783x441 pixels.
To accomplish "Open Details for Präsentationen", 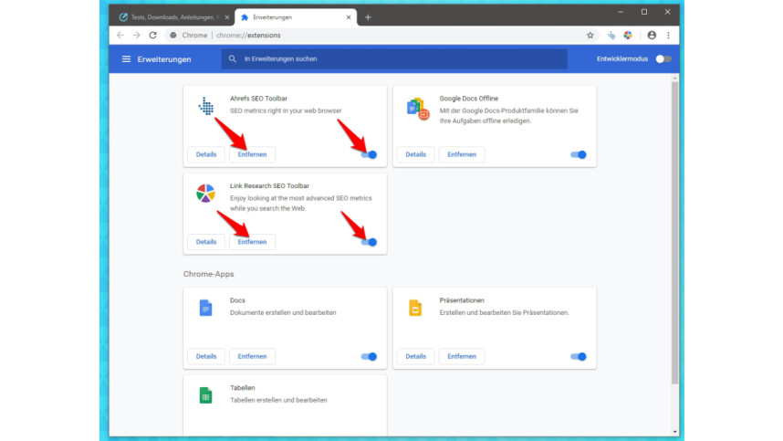I will pos(415,356).
